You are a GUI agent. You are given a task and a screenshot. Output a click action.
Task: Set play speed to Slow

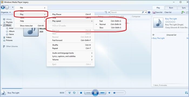tap(110, 28)
